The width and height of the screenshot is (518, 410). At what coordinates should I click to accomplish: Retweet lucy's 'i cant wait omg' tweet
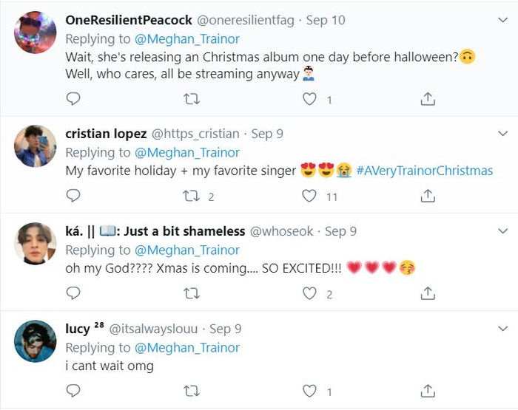[191, 391]
